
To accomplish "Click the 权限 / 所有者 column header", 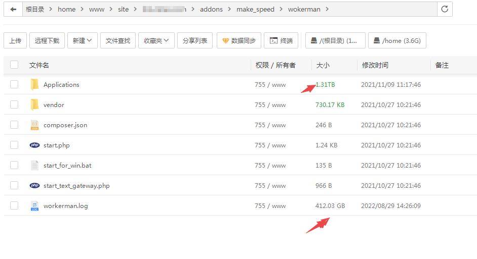I will coord(275,65).
